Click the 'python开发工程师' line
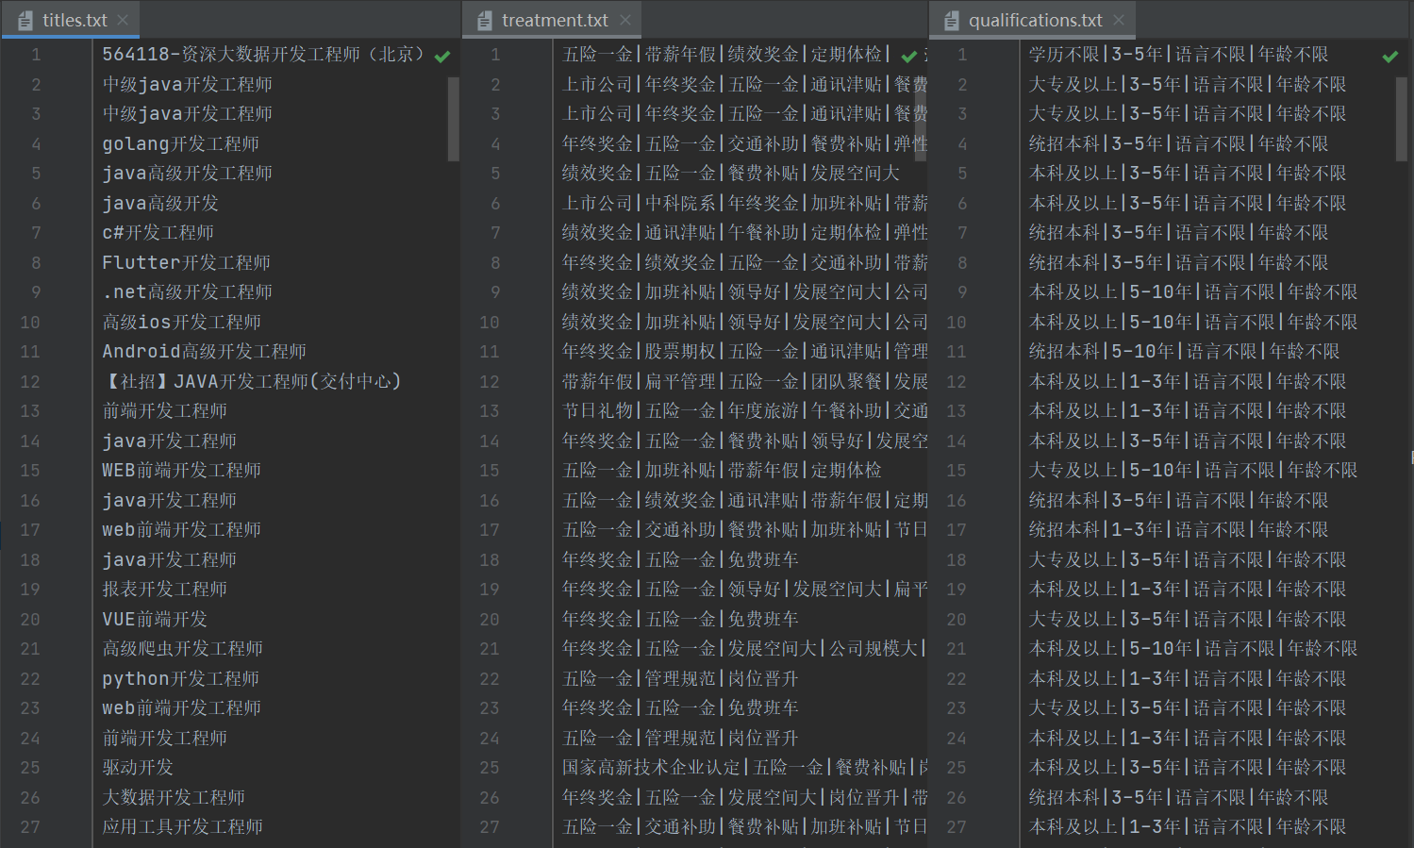Screen dimensions: 1414x848 click(180, 679)
